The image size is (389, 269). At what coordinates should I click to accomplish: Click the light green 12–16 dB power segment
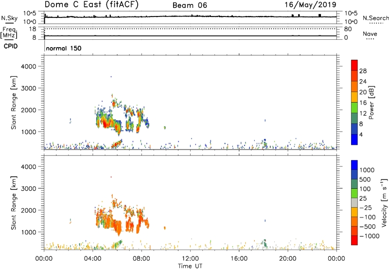354,107
